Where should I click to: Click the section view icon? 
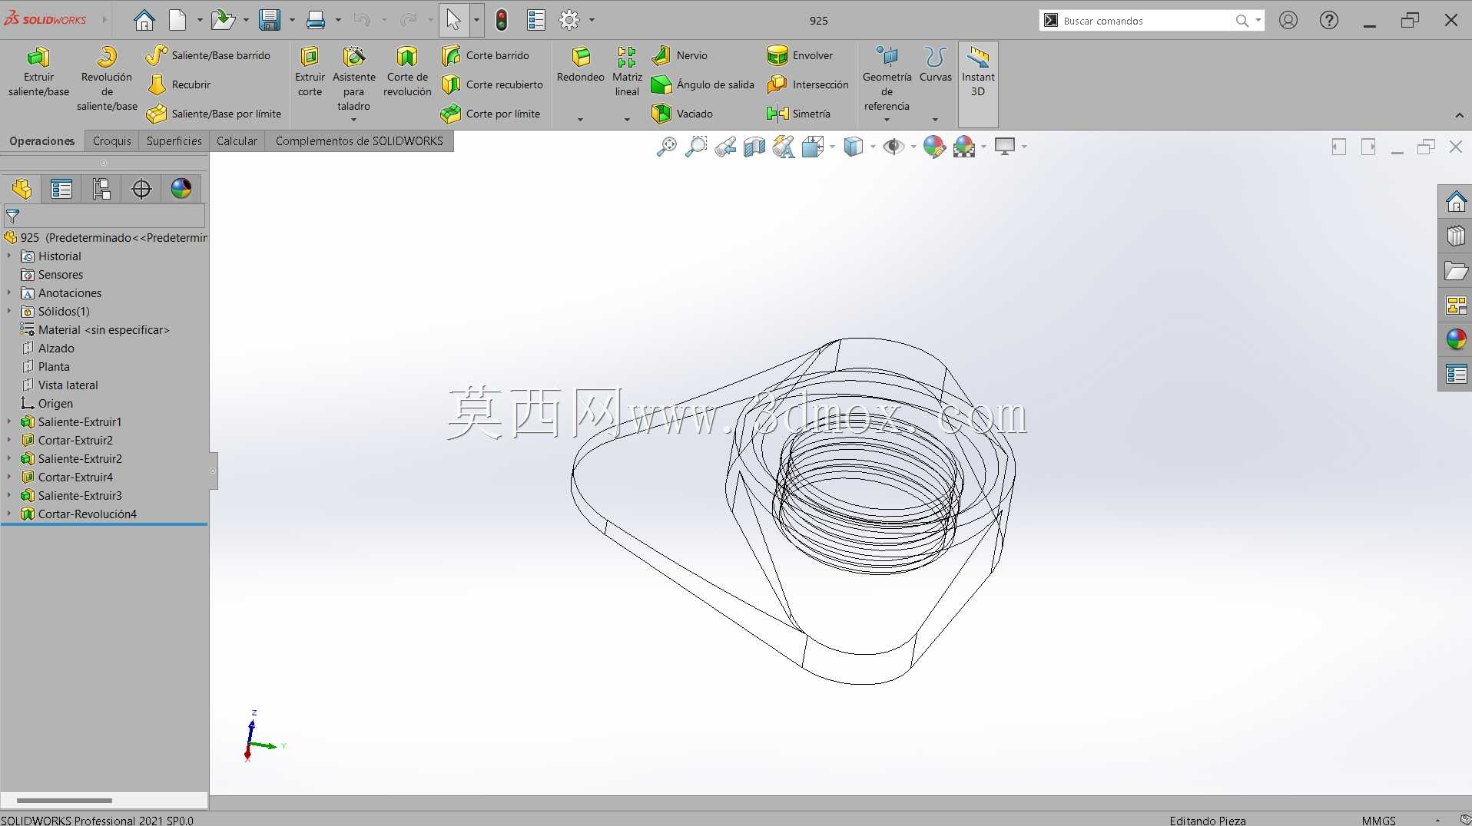754,147
